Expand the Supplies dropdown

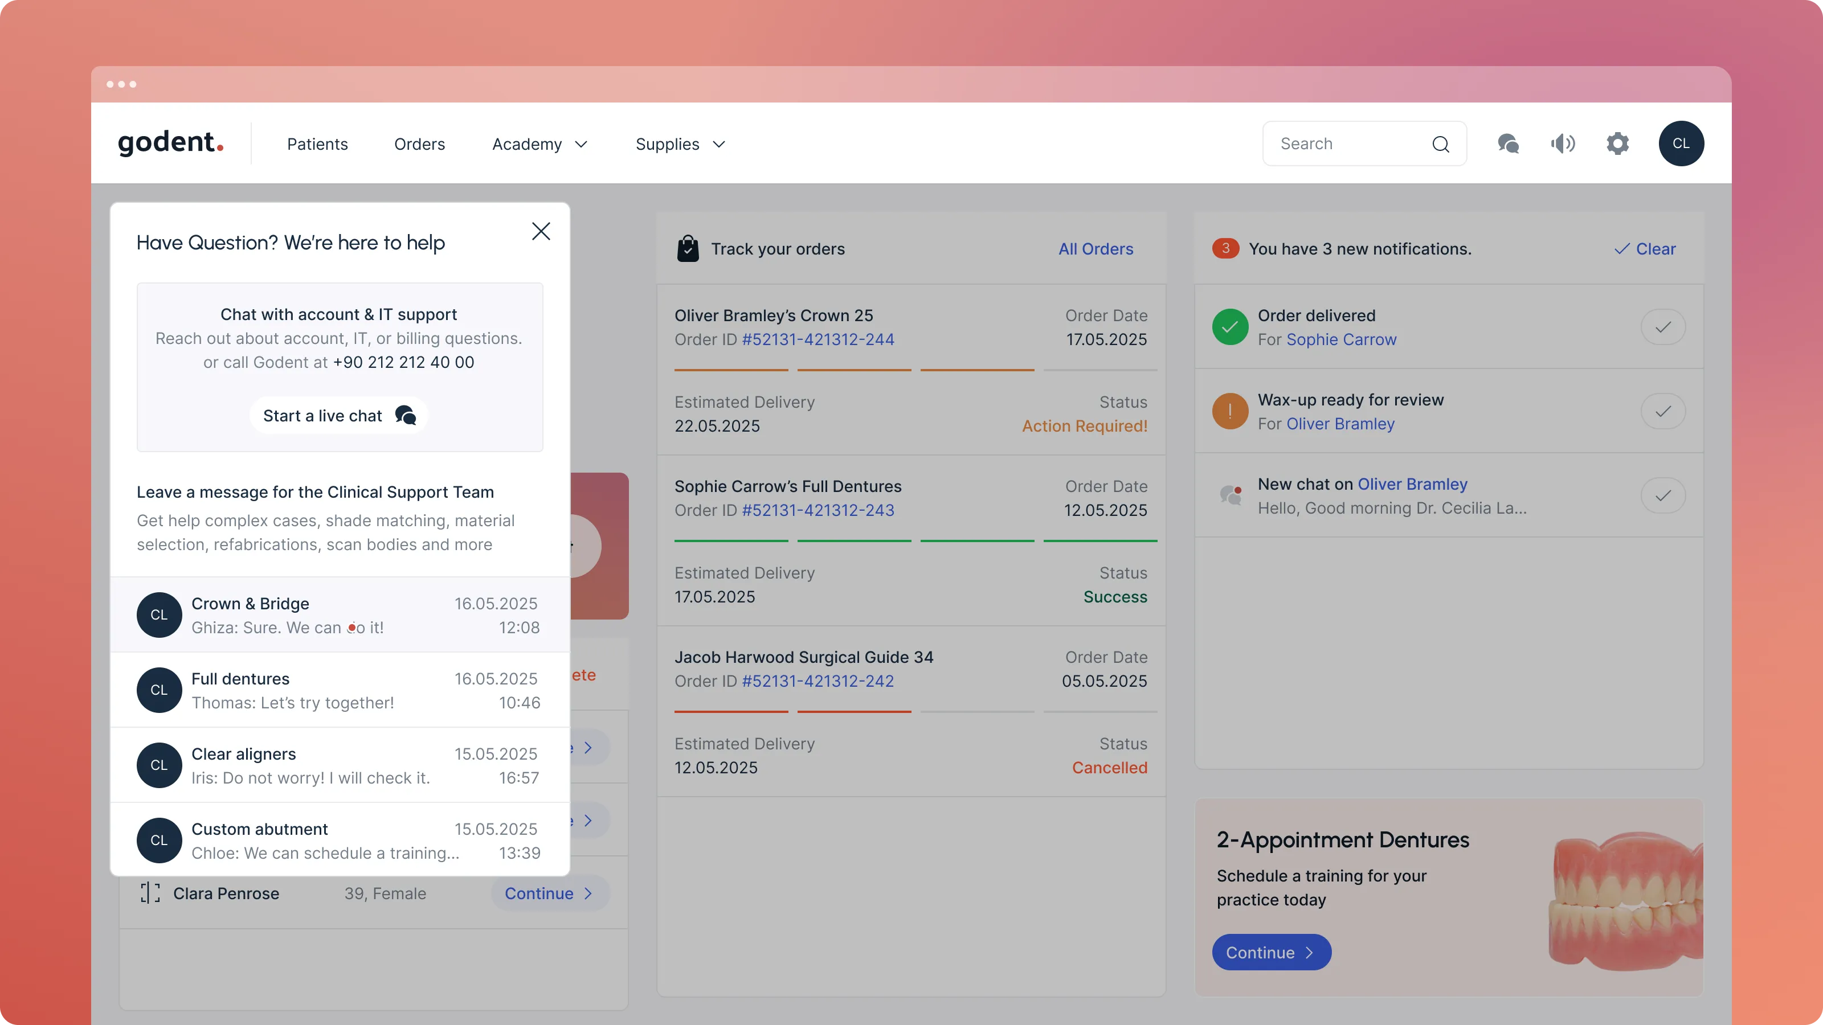(x=678, y=144)
